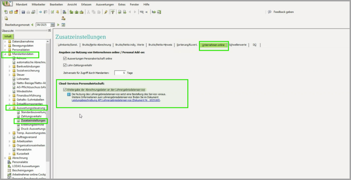Toggle Weitergabe der Abrechnungsdaten checkbox
This screenshot has width=351, height=180.
point(65,90)
